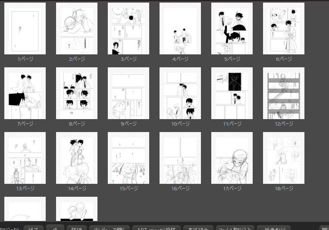Click the '8:ページ' label
Screen dimensions: 329x230
[77, 124]
